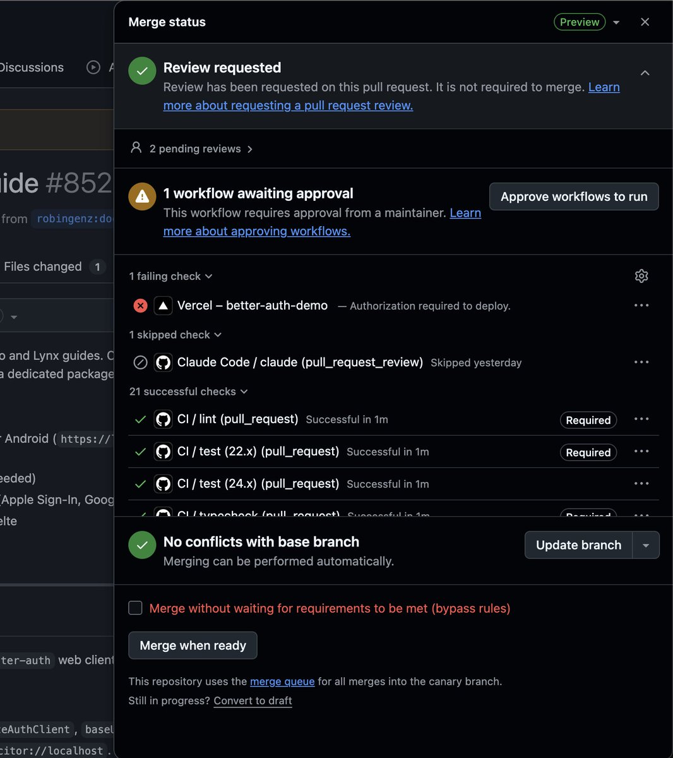Click the green checkmark for CI / test (22.x)
The height and width of the screenshot is (758, 673).
click(x=140, y=452)
